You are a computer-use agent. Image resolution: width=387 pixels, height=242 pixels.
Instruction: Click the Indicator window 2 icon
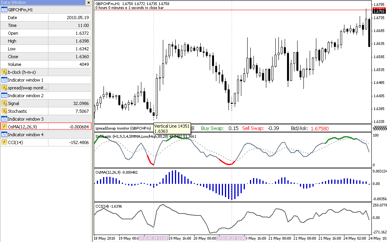coord(4,96)
